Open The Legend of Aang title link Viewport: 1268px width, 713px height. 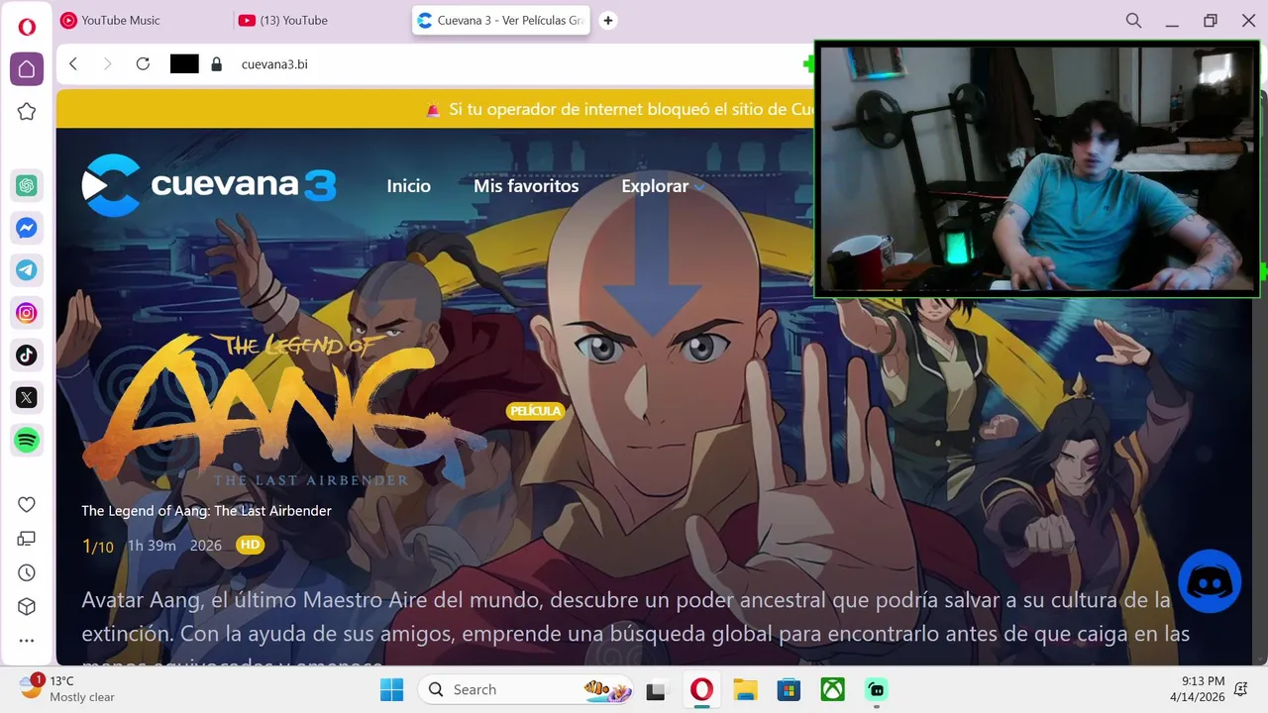[x=206, y=510]
